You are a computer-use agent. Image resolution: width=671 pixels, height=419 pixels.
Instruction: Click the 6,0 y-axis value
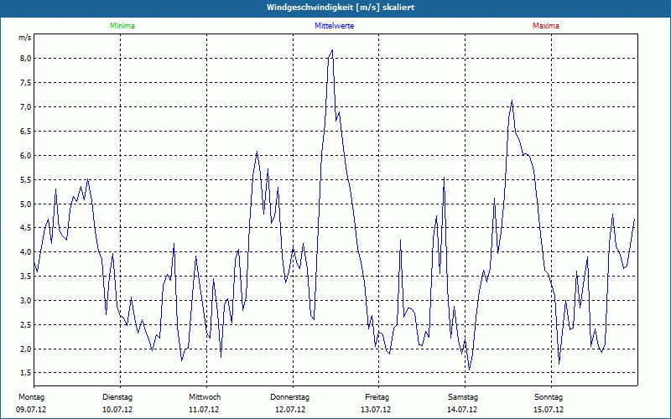[26, 156]
